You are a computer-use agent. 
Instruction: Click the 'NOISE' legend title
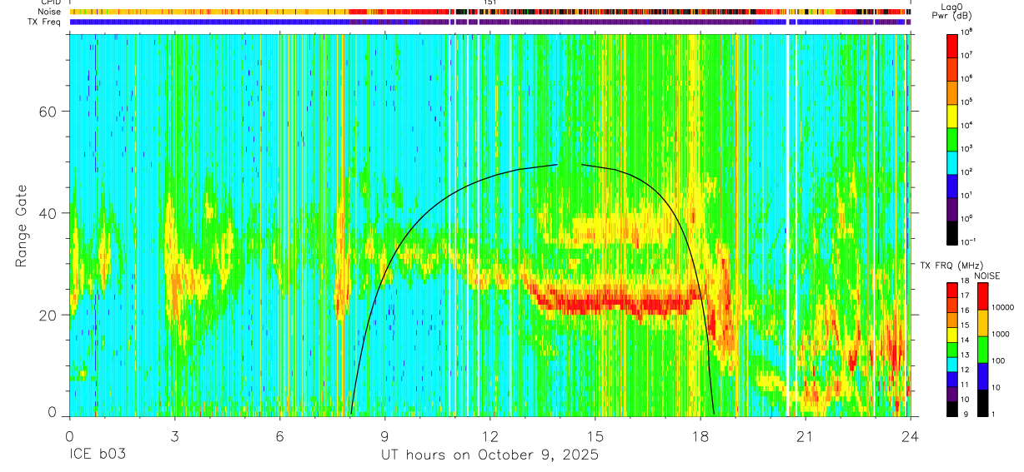[x=987, y=276]
